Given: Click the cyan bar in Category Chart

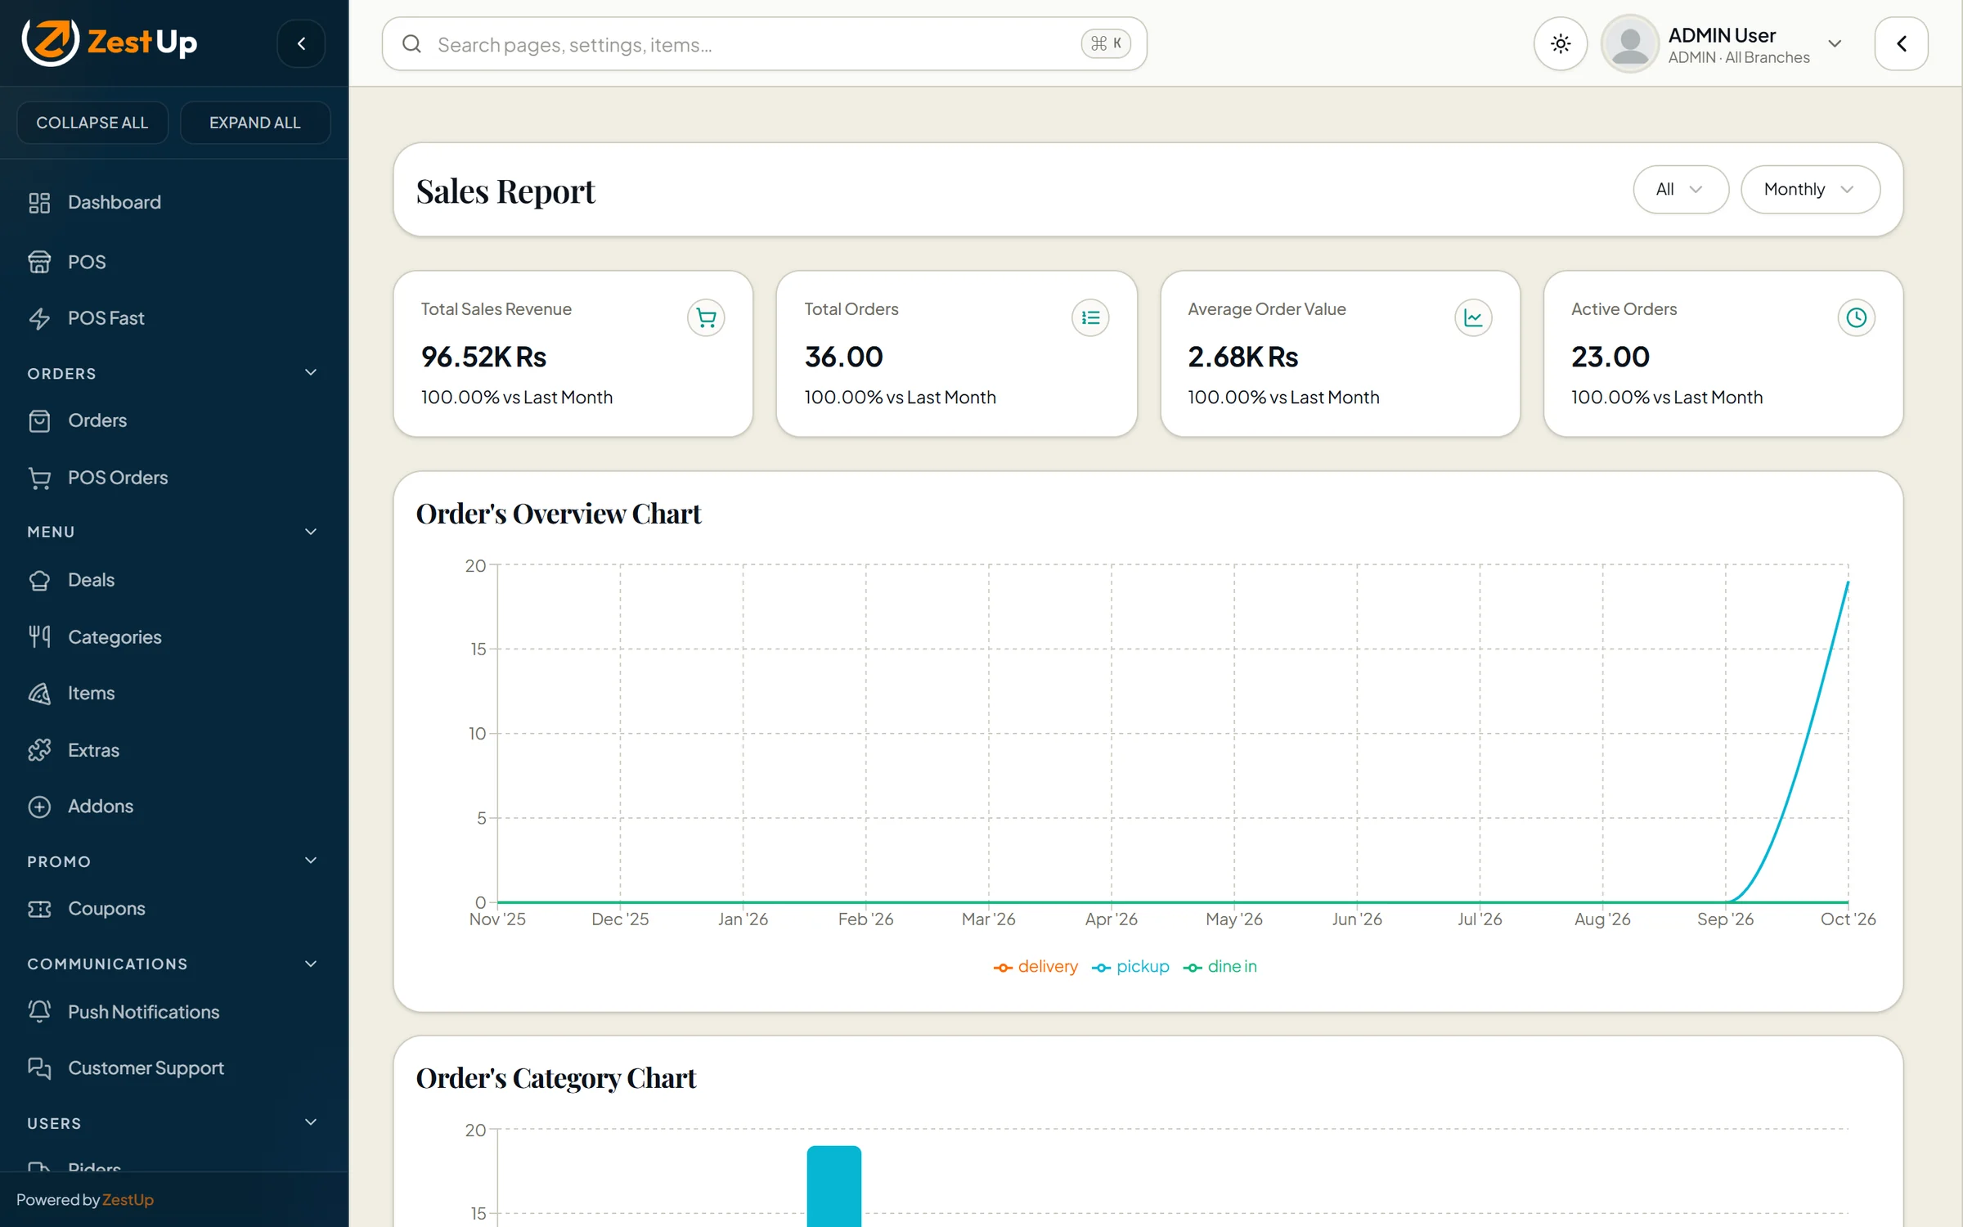Looking at the screenshot, I should point(833,1186).
